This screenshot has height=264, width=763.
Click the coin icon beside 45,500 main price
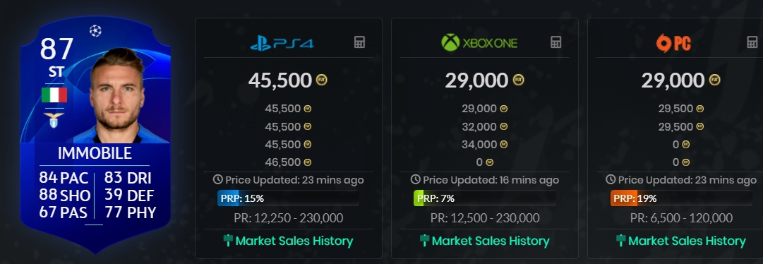[x=322, y=80]
